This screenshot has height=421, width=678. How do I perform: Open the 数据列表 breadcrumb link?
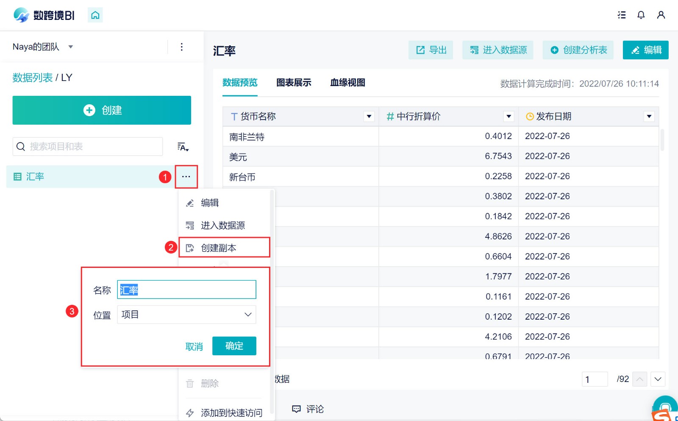pos(33,78)
